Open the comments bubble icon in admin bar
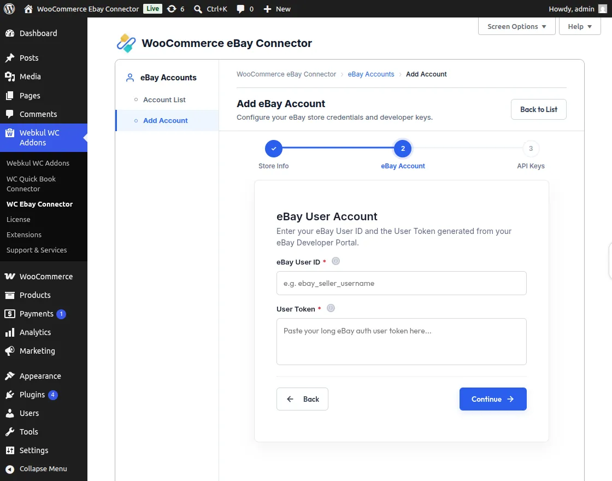Image resolution: width=612 pixels, height=481 pixels. point(240,9)
